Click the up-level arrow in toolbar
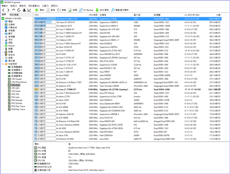Screen dimensions: 230x174 tap(14, 10)
